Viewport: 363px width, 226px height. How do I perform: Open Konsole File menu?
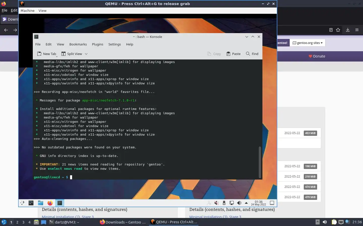(x=38, y=44)
